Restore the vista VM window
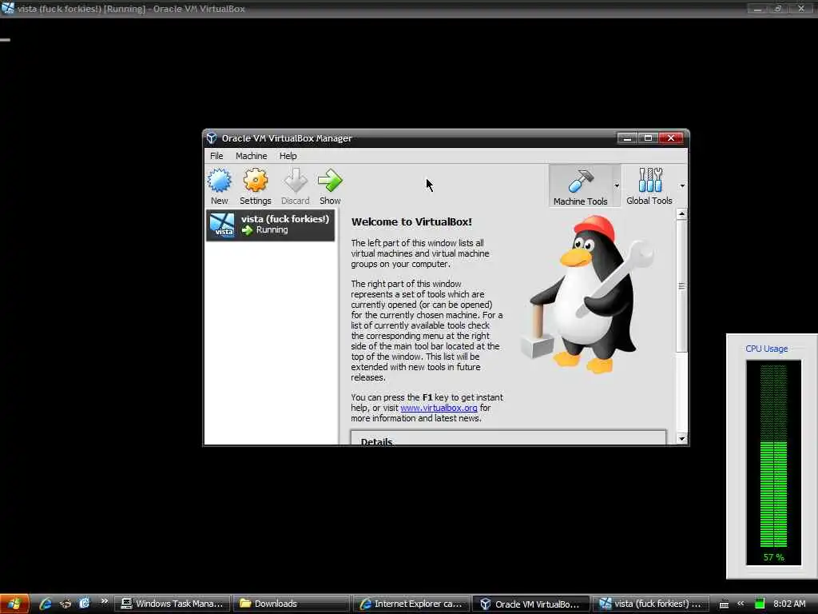This screenshot has height=614, width=818. tap(777, 9)
